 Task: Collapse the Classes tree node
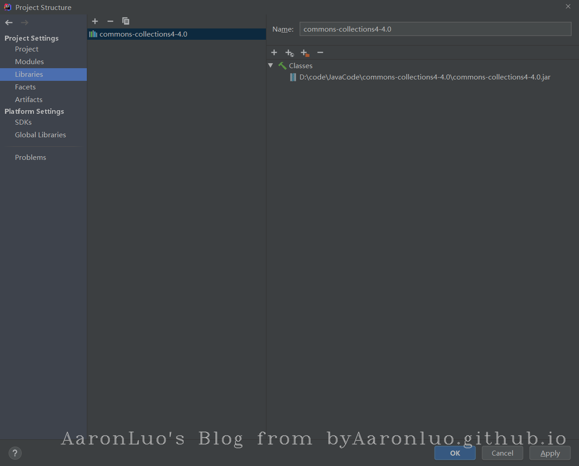point(271,65)
